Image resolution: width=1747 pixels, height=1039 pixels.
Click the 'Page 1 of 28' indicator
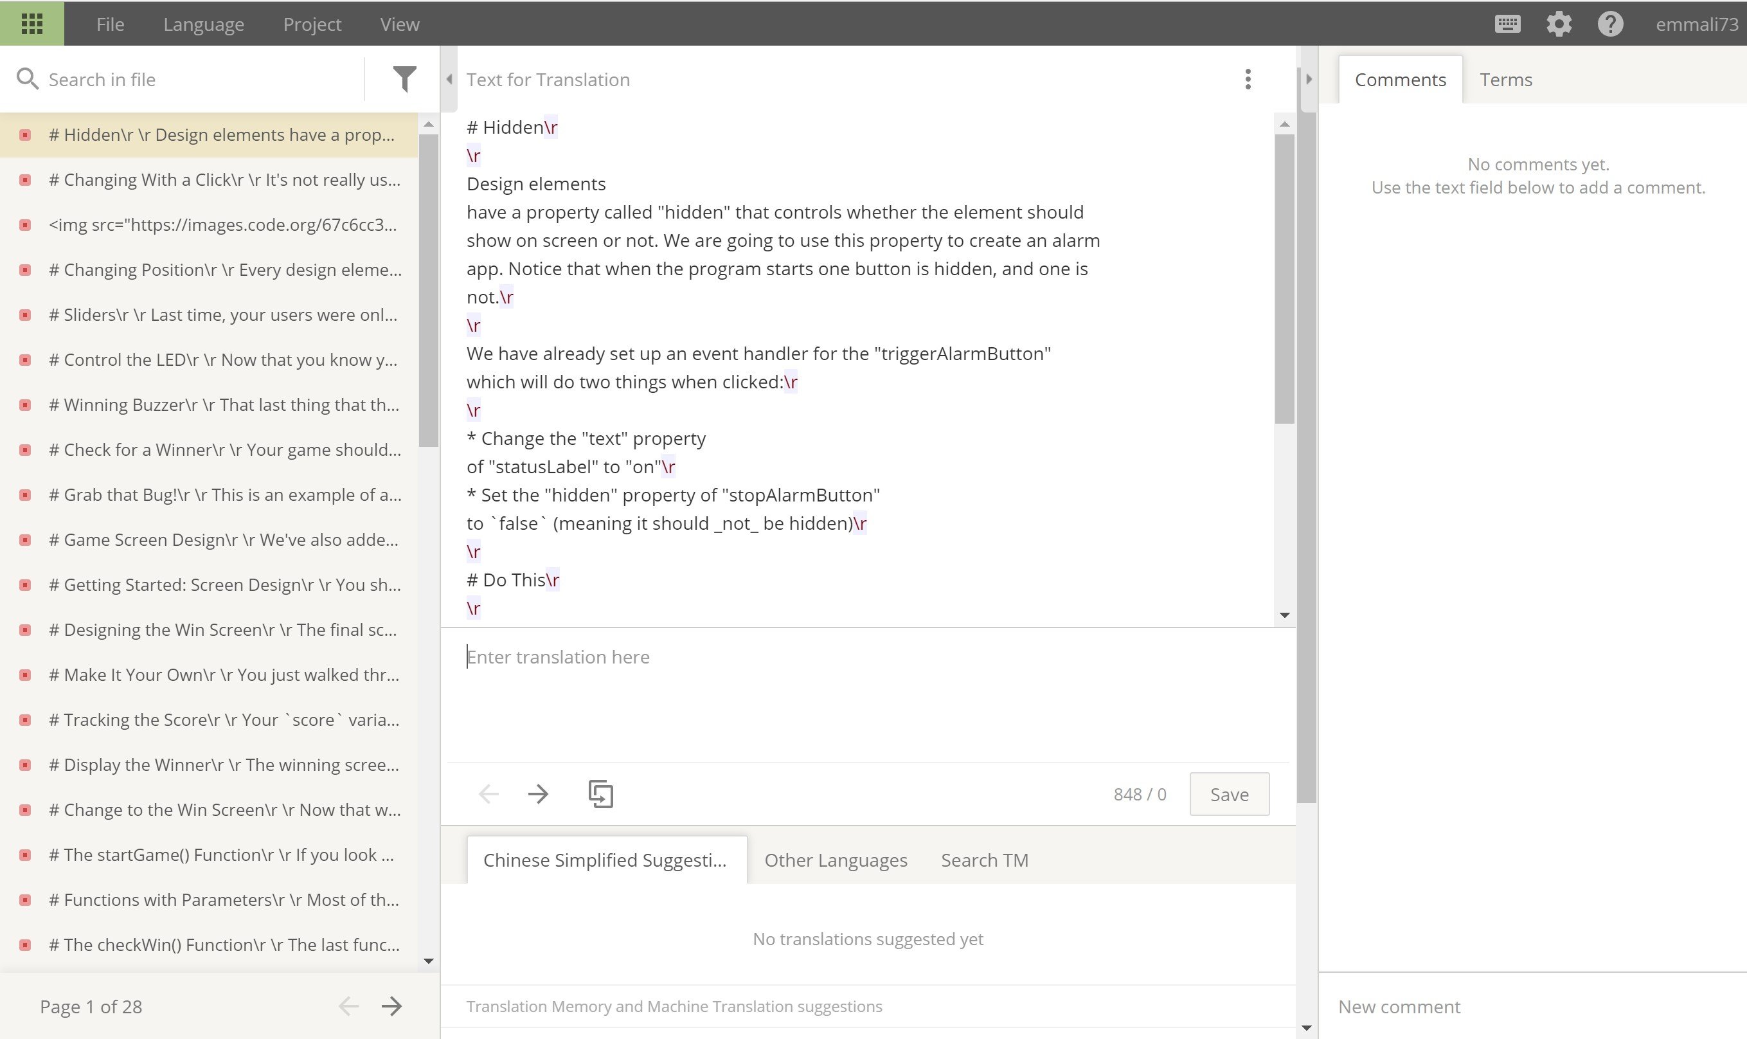pyautogui.click(x=91, y=1006)
